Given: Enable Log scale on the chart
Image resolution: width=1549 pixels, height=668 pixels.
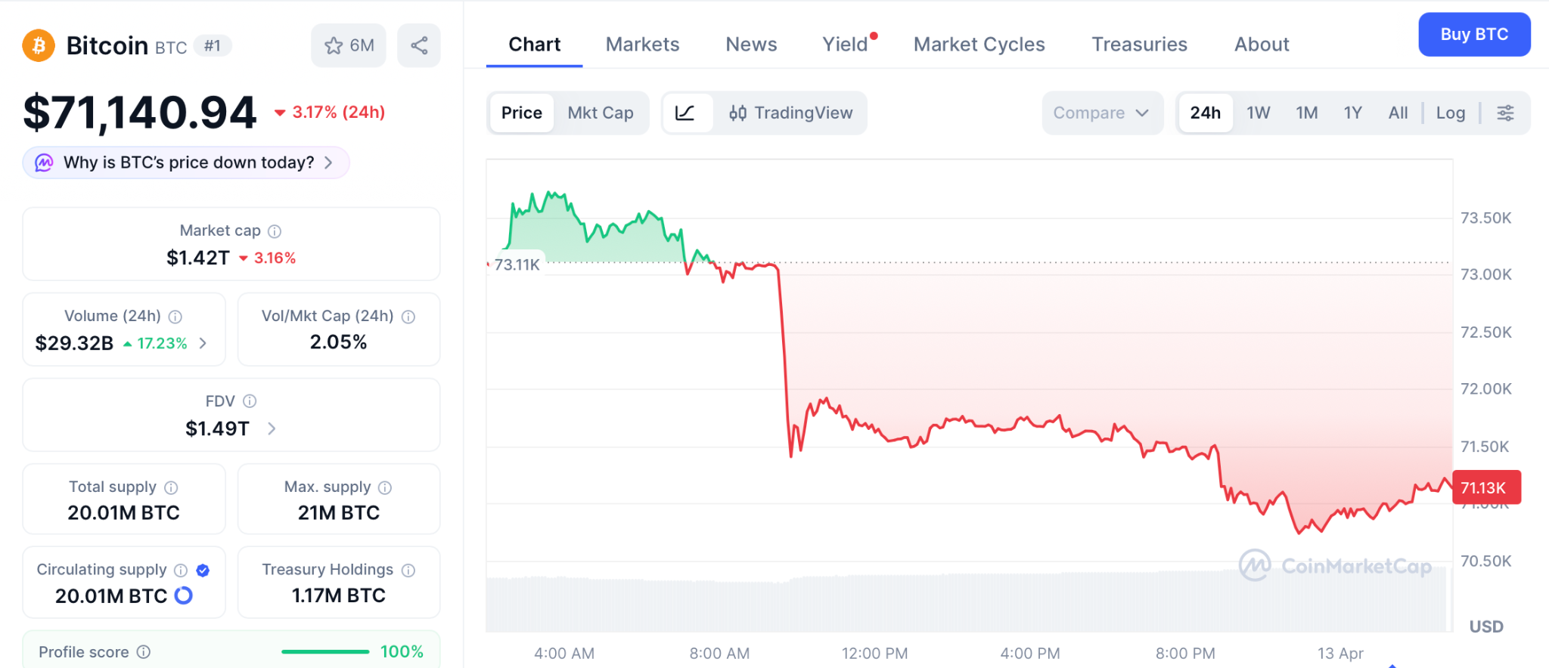Looking at the screenshot, I should (x=1450, y=112).
